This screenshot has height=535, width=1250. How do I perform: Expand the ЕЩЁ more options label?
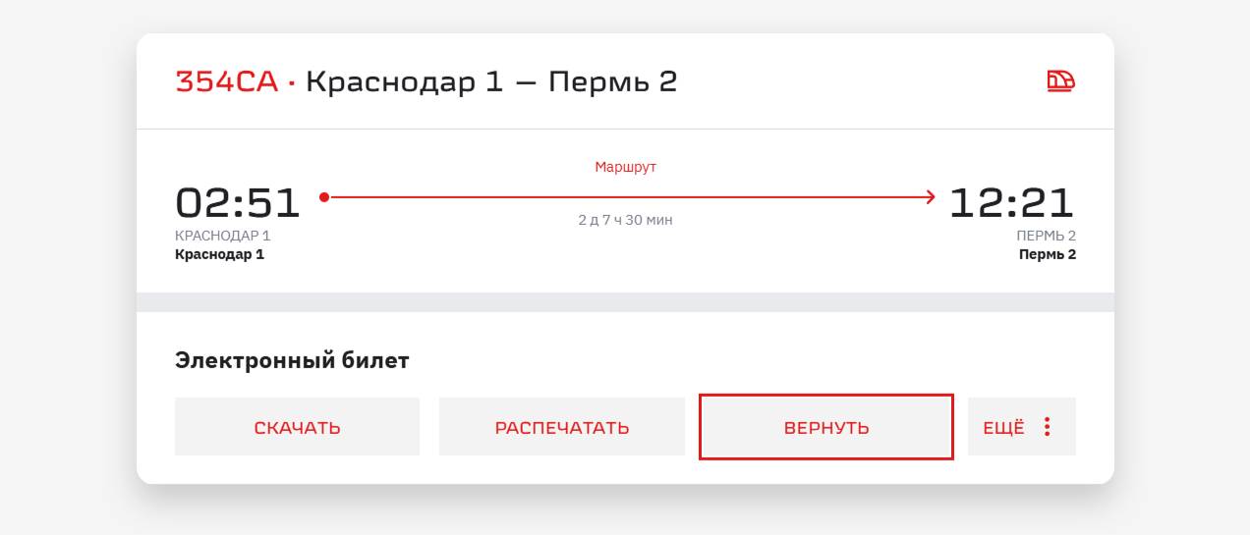coord(1003,427)
